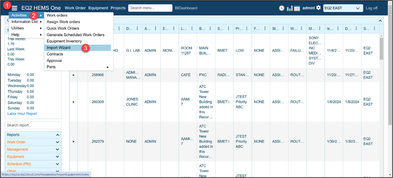Open the clock history icon

coord(282,8)
